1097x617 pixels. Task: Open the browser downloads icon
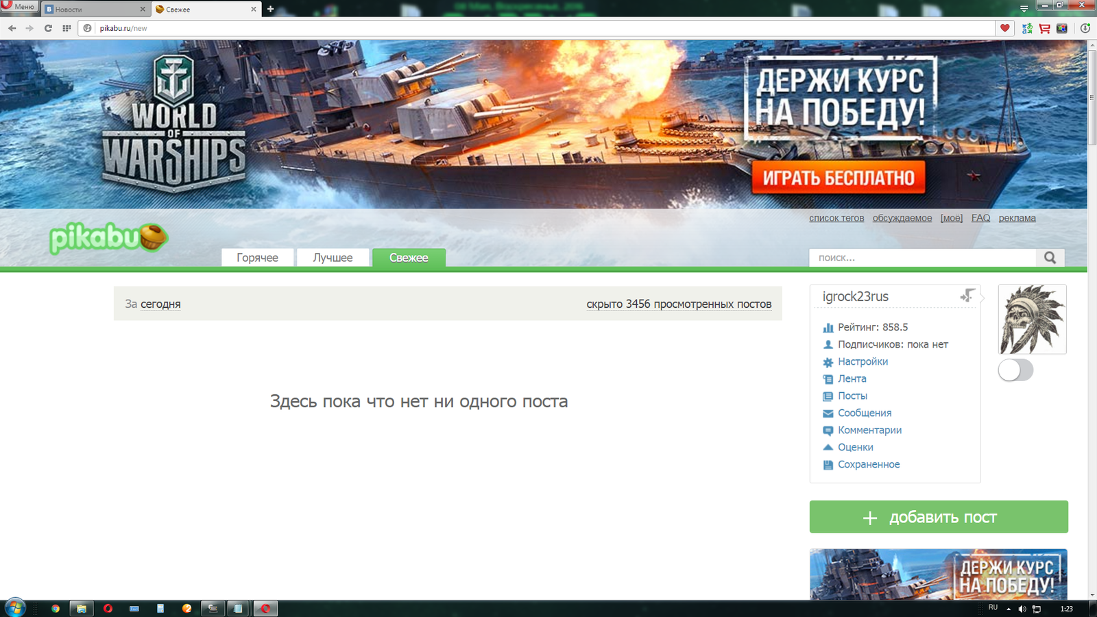[x=1085, y=28]
